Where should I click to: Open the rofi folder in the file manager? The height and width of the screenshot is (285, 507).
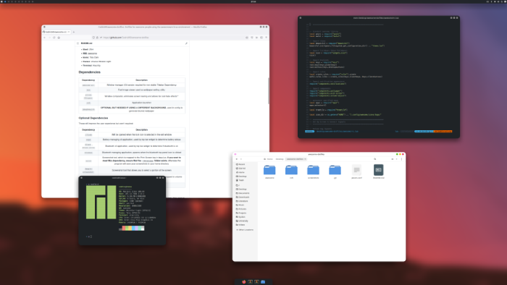click(x=291, y=171)
